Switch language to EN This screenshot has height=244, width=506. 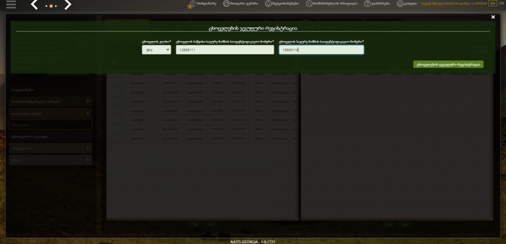[x=501, y=3]
